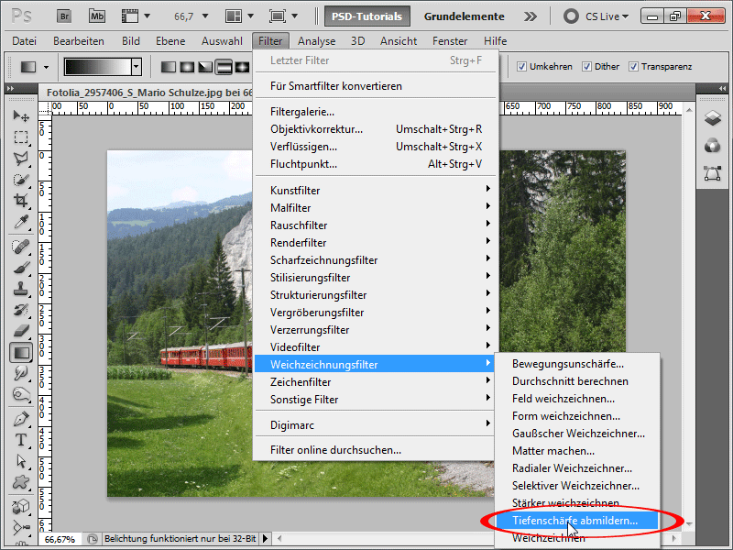Open the zoom level 66,7 dropdown
The height and width of the screenshot is (550, 733).
coord(205,16)
